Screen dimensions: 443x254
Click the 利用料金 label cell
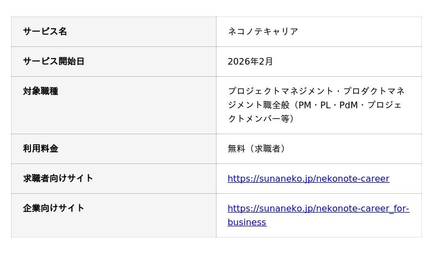click(x=40, y=149)
